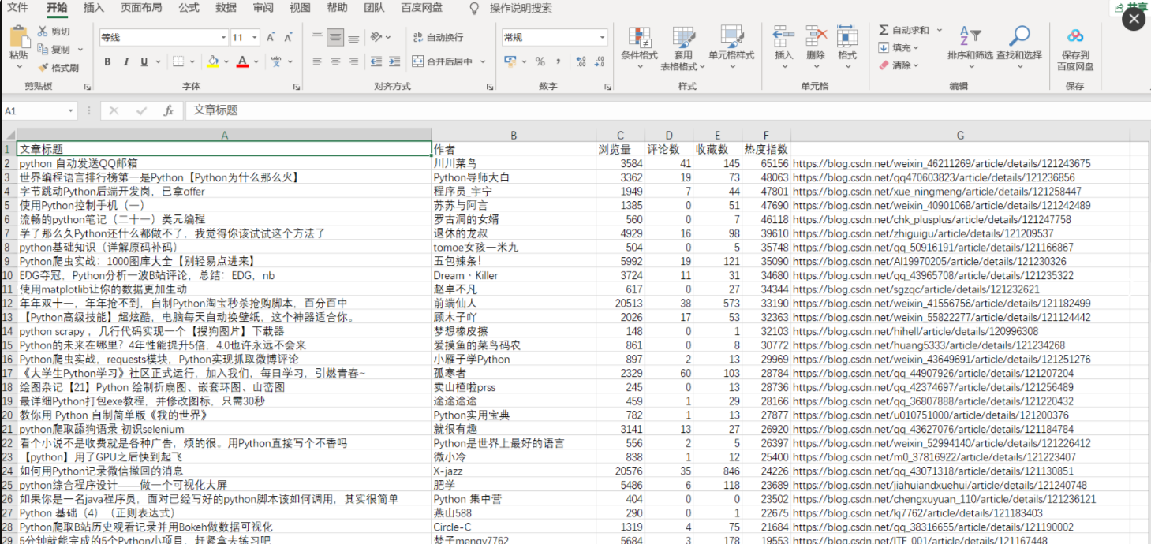This screenshot has width=1151, height=544.
Task: Decrease font size with smaller A icon
Action: [288, 37]
